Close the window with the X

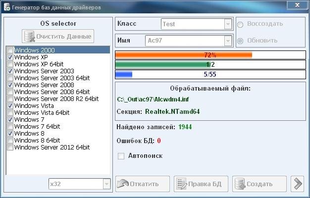pyautogui.click(x=296, y=5)
